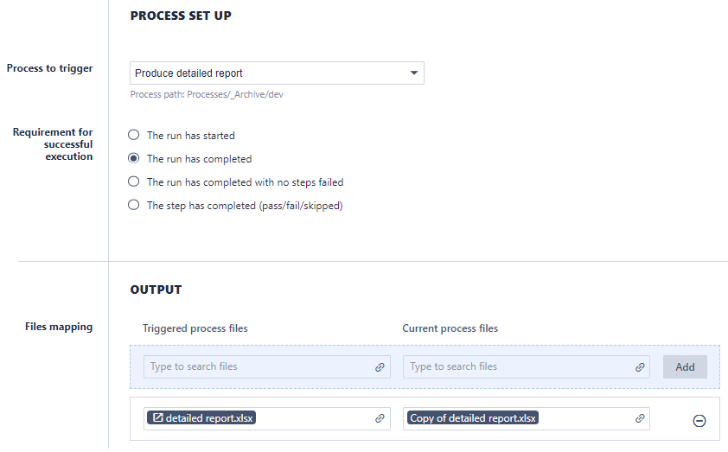
Task: Select 'The run has started' option
Action: 133,136
